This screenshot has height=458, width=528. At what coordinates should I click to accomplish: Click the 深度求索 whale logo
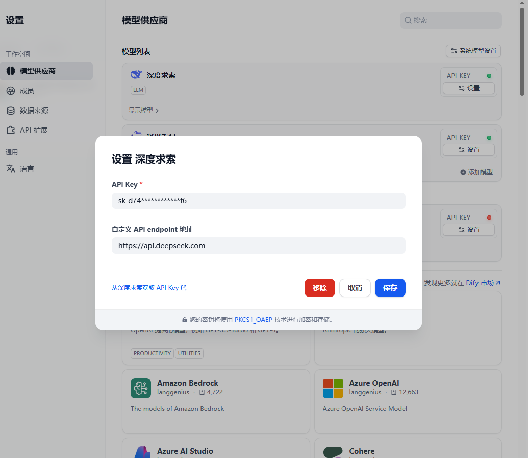click(x=136, y=75)
